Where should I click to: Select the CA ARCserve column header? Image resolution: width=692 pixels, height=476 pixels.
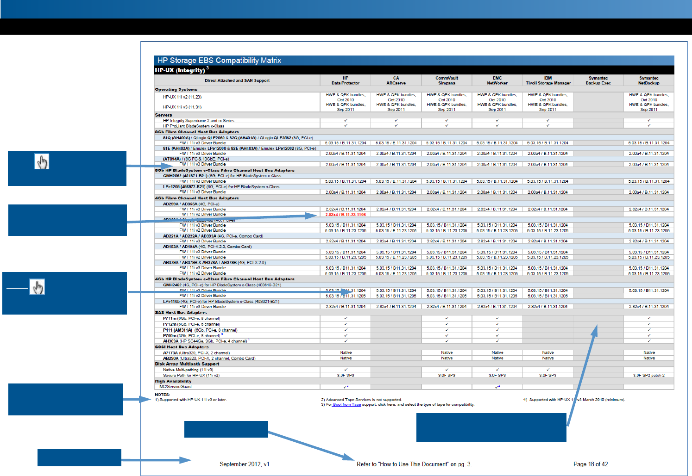396,80
